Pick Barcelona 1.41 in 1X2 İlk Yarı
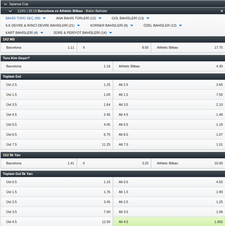The width and height of the screenshot is (225, 226). [39, 163]
